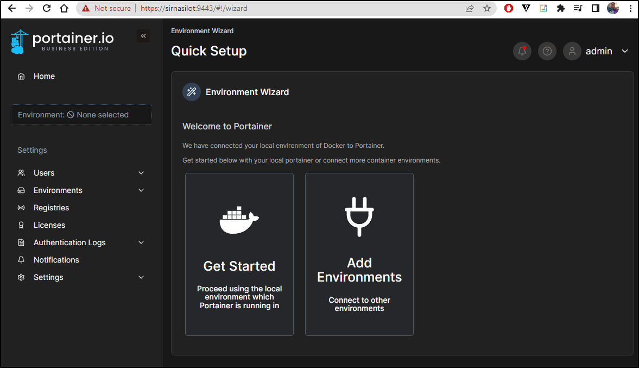Expand Authentication Logs submenu chevron
Viewport: 639px width, 368px height.
coord(141,242)
